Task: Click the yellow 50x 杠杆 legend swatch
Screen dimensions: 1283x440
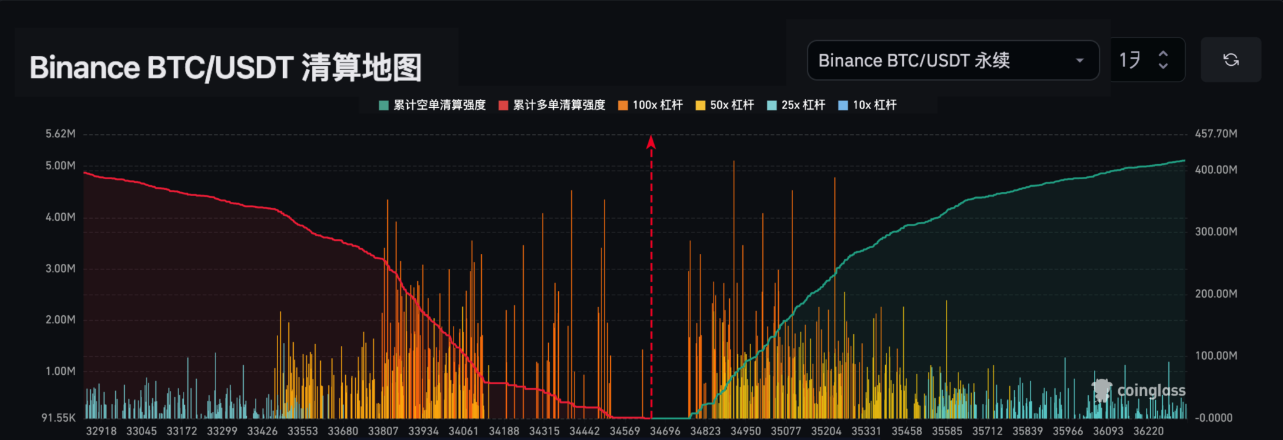Action: point(700,105)
